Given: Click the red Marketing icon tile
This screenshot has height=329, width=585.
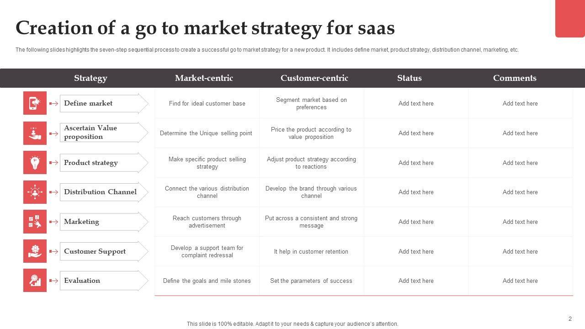Looking at the screenshot, I should pyautogui.click(x=35, y=222).
